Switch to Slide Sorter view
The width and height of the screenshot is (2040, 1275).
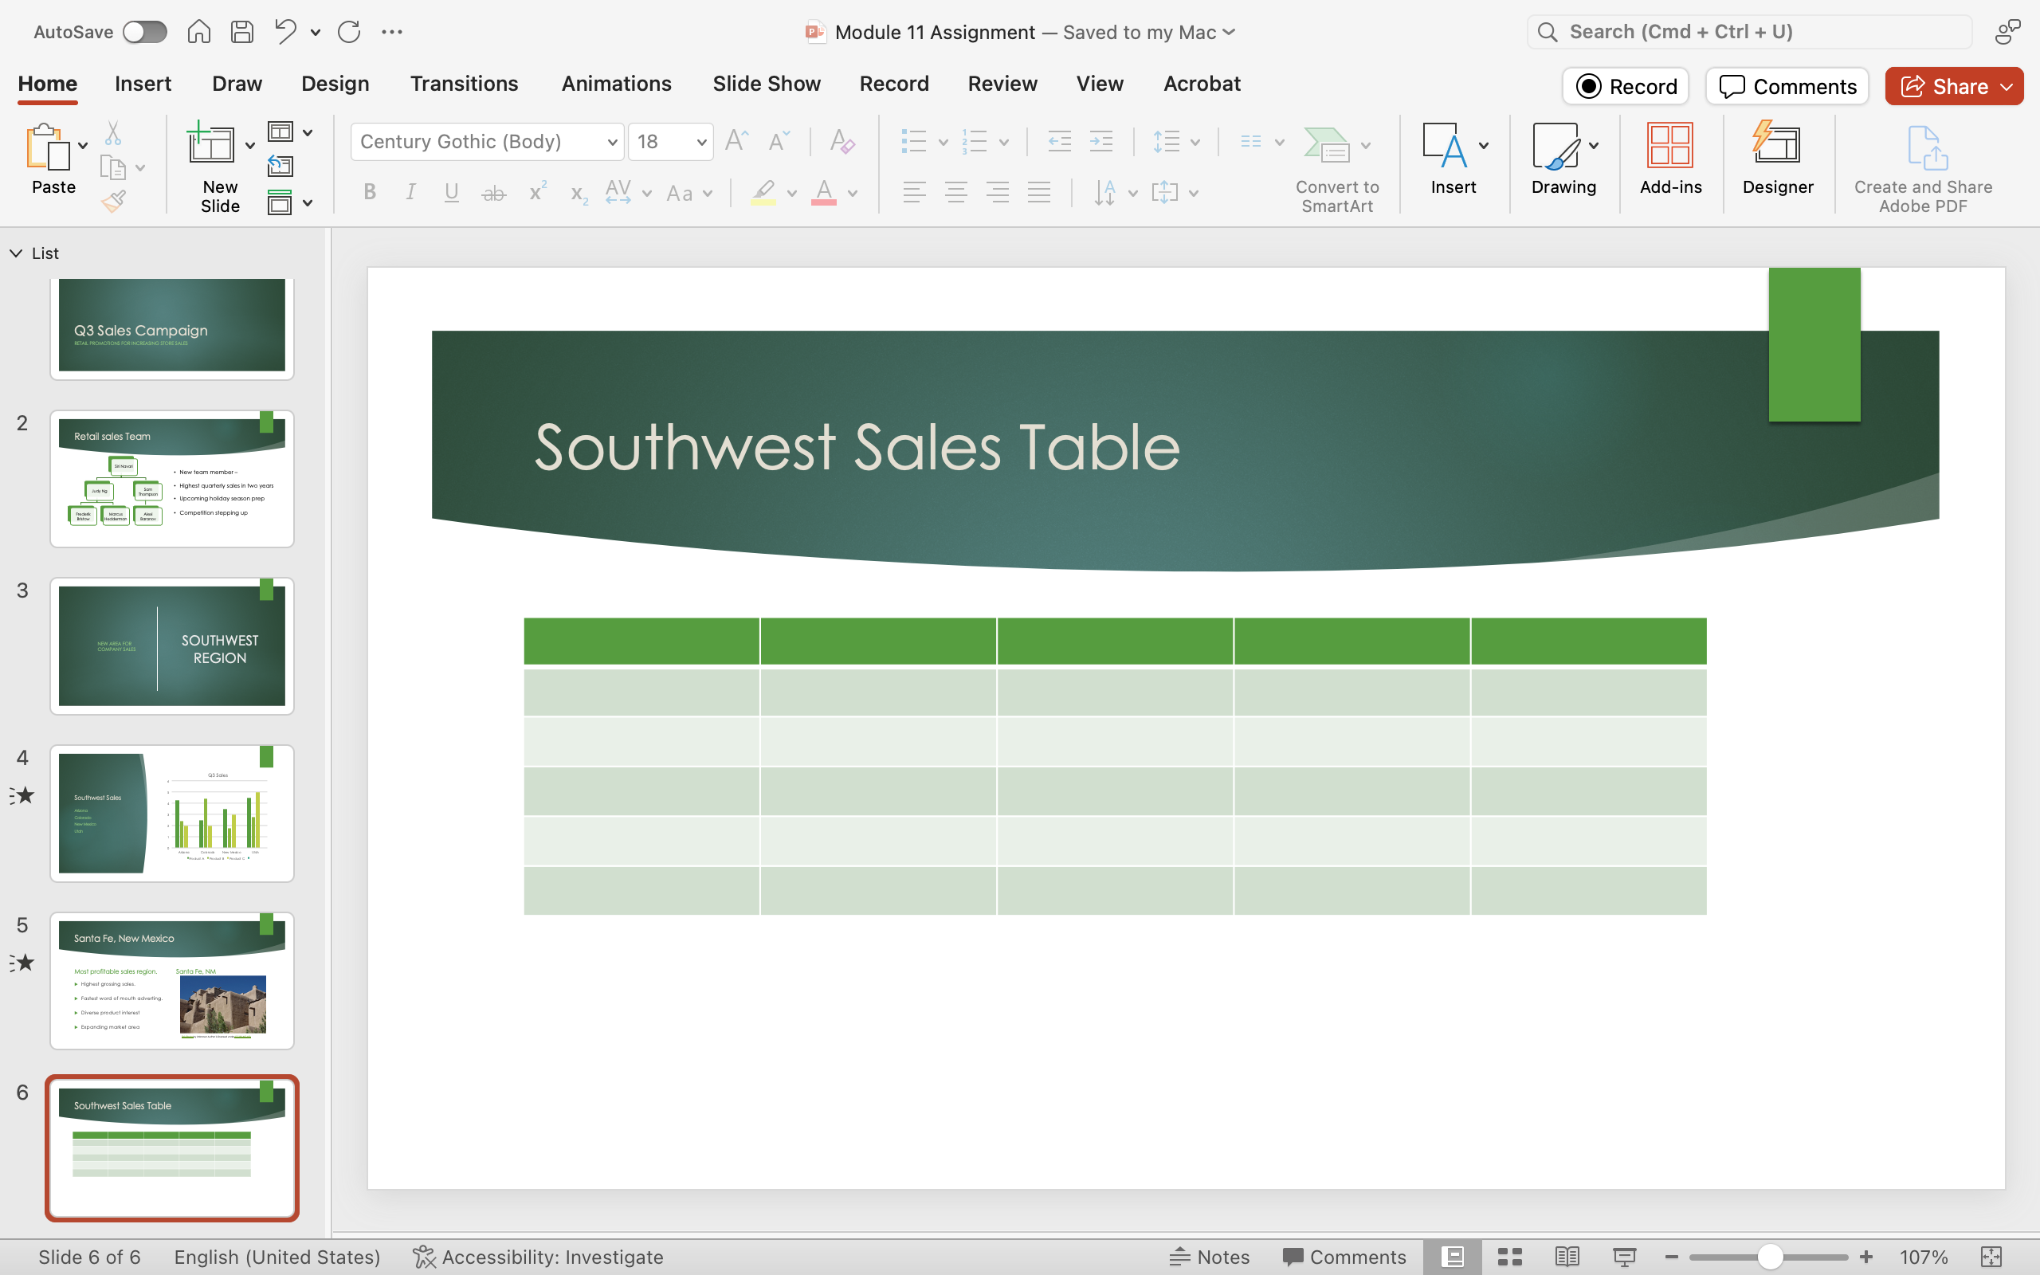click(x=1510, y=1257)
